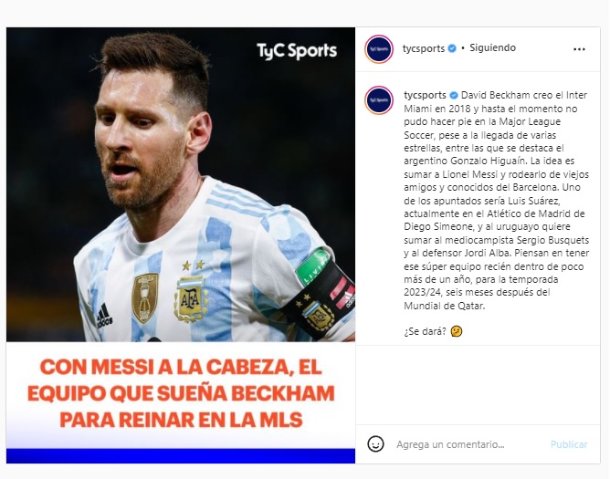610x479 pixels.
Task: Click the tycsports profile avatar in header
Action: [379, 49]
